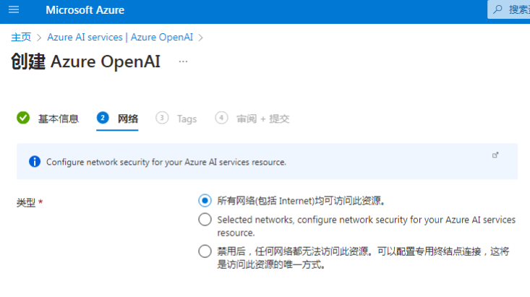Open the hamburger portal menu

pyautogui.click(x=14, y=10)
